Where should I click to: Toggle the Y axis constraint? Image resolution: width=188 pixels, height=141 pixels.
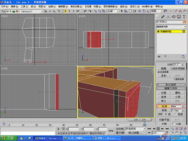70,11
